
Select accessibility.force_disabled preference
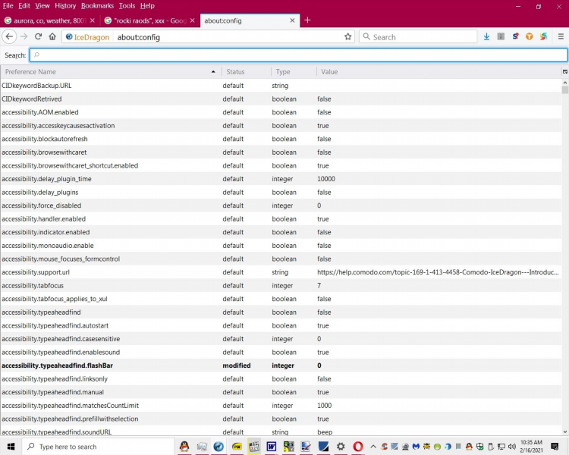click(281, 206)
